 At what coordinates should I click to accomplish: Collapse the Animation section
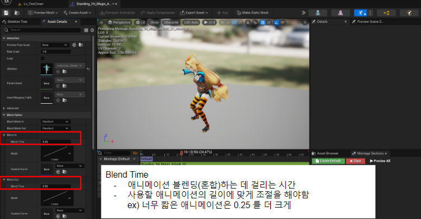pyautogui.click(x=4, y=38)
